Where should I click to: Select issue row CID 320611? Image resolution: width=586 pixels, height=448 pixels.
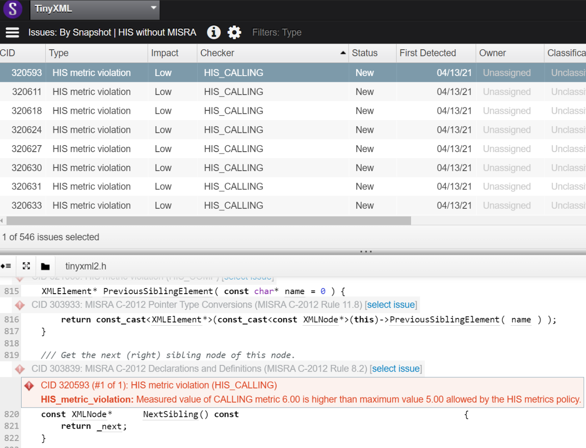293,92
